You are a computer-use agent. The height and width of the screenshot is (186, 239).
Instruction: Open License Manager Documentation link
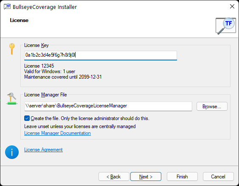[57, 133]
